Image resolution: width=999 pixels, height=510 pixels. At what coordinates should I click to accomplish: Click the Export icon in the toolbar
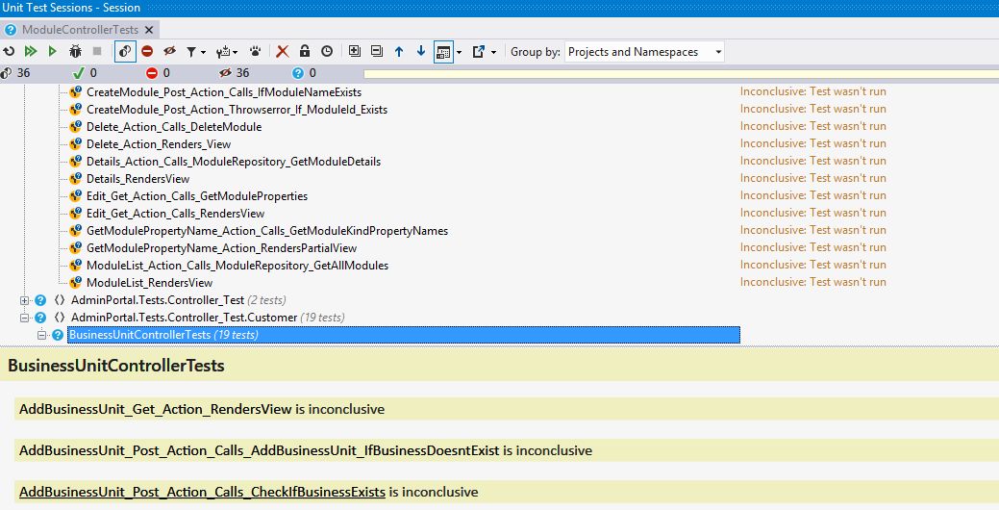point(479,52)
